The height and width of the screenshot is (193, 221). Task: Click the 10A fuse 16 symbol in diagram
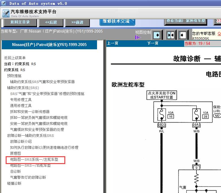(x=162, y=114)
